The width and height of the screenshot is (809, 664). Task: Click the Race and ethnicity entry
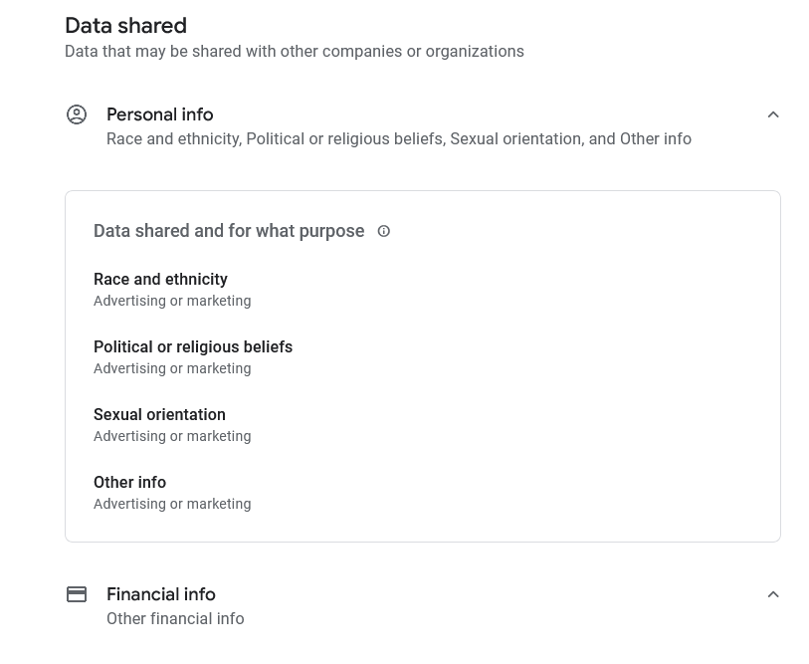(160, 280)
